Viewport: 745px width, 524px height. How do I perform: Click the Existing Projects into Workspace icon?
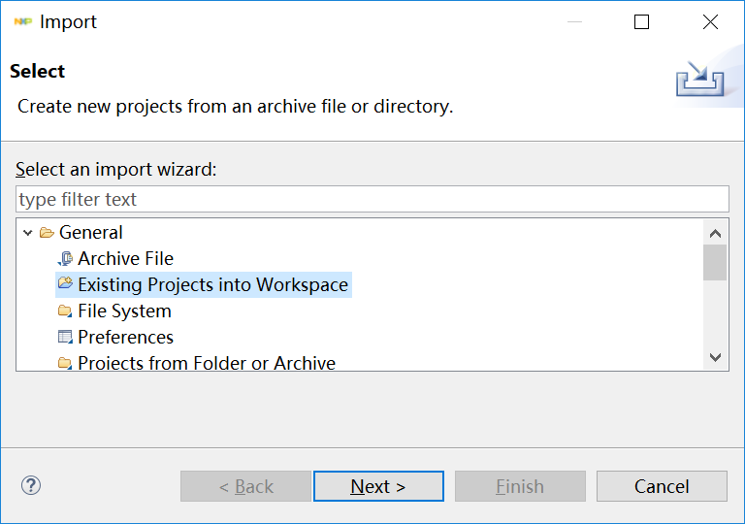[65, 284]
